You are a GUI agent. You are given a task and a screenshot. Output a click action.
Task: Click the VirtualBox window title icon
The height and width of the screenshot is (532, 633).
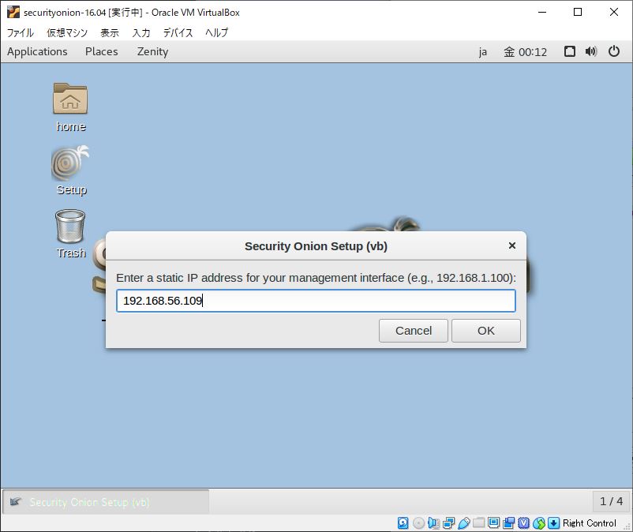pos(13,12)
